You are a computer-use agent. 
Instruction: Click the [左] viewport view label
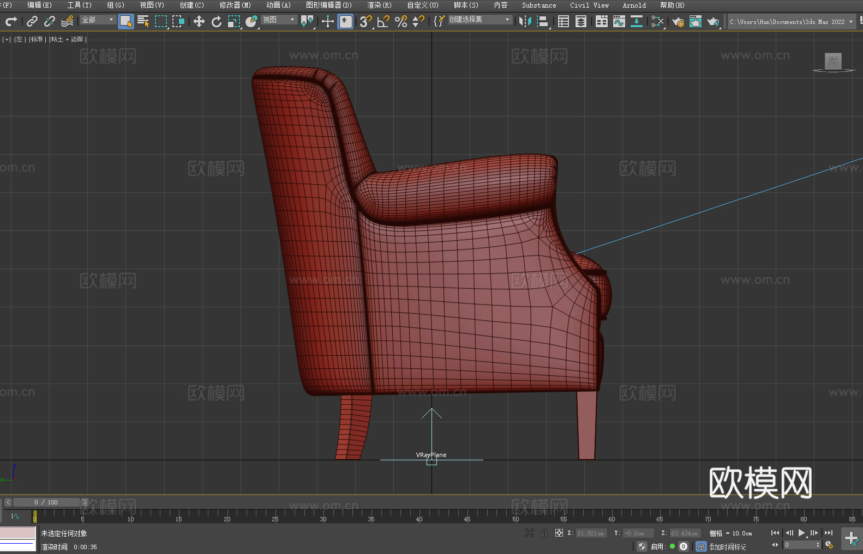click(20, 39)
